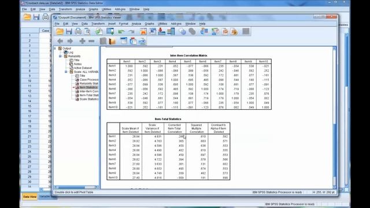Viewport: 370px width, 208px height.
Task: Click Save icon in Data Editor toolbar
Action: pyautogui.click(x=36, y=17)
